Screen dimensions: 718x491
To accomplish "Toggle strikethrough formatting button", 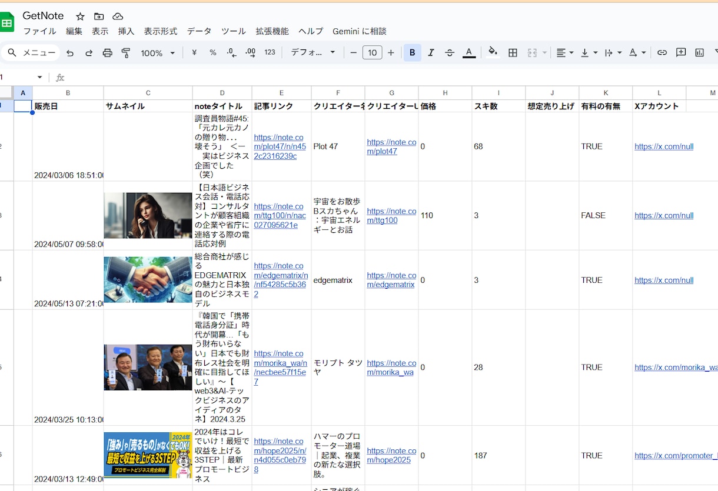I will point(450,53).
